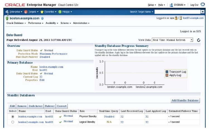Click the SYSMAN user icon
The image size is (209, 129).
[x=171, y=5]
